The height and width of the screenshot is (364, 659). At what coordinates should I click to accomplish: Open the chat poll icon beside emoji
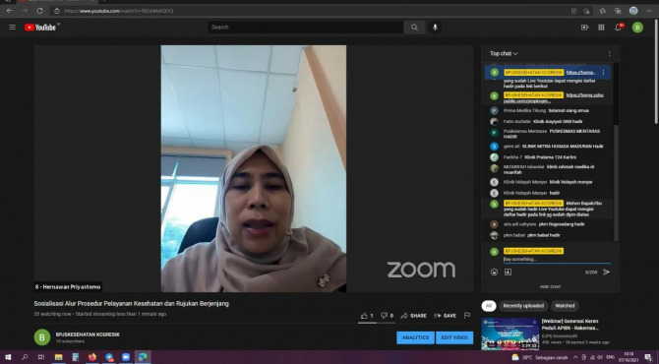pyautogui.click(x=508, y=272)
